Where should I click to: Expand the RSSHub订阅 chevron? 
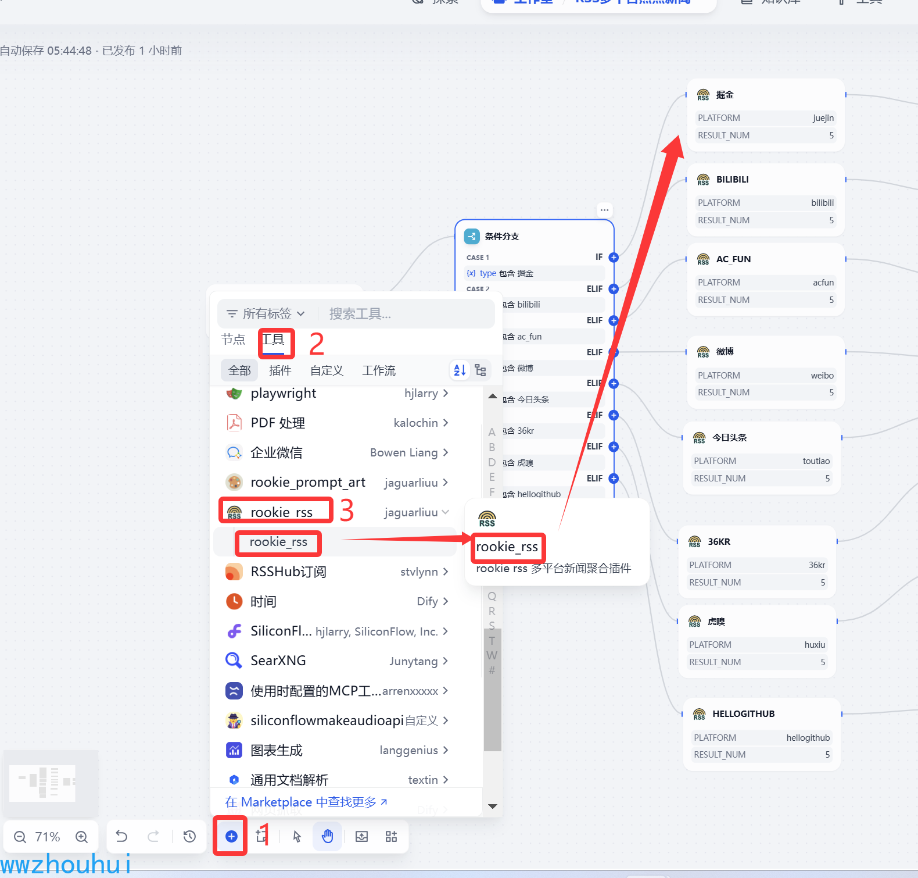click(x=446, y=572)
